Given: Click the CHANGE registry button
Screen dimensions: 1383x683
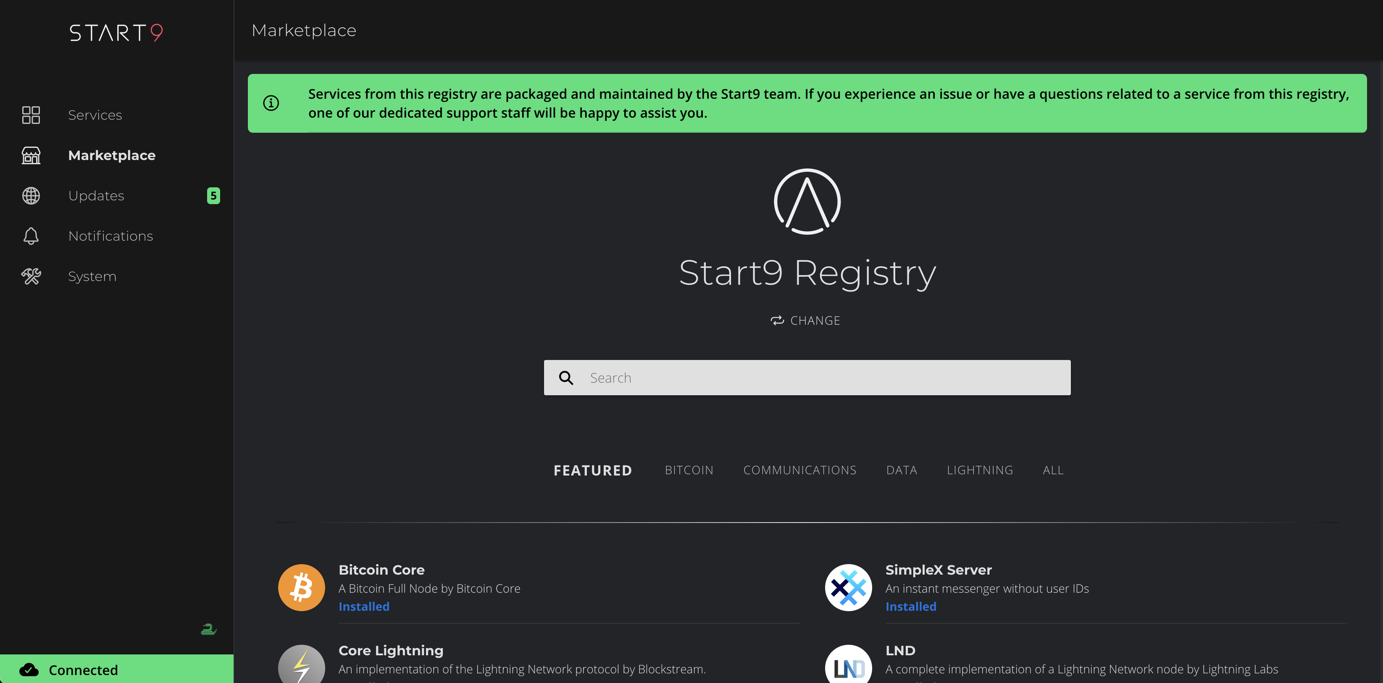Looking at the screenshot, I should (806, 320).
